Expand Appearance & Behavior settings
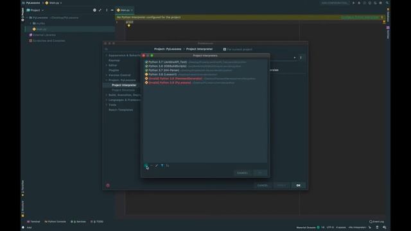411x231 pixels. pos(107,56)
